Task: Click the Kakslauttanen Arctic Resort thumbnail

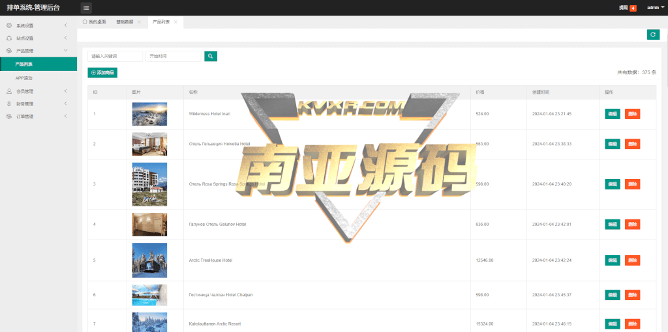Action: pyautogui.click(x=149, y=322)
